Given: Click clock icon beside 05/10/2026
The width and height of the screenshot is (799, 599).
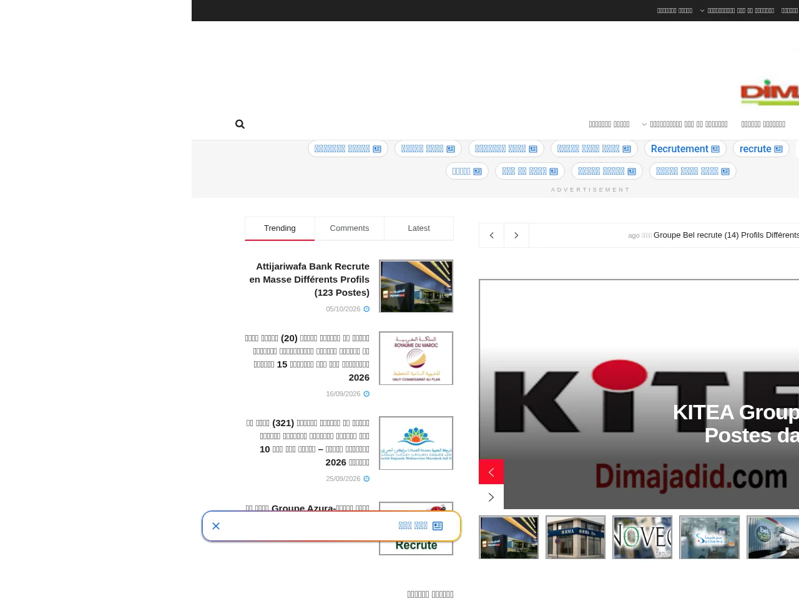Looking at the screenshot, I should [x=366, y=309].
